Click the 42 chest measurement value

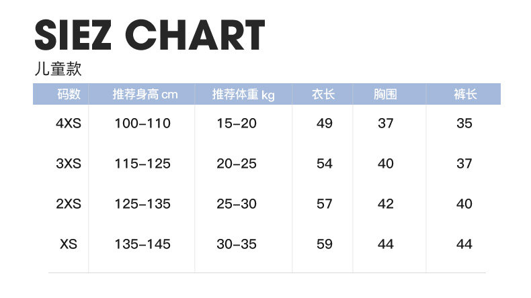pyautogui.click(x=386, y=204)
